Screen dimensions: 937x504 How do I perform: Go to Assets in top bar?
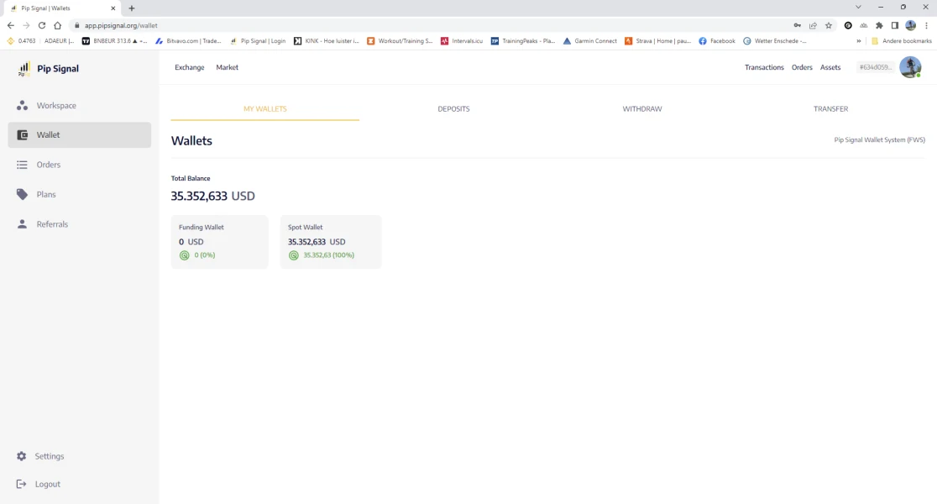click(830, 67)
